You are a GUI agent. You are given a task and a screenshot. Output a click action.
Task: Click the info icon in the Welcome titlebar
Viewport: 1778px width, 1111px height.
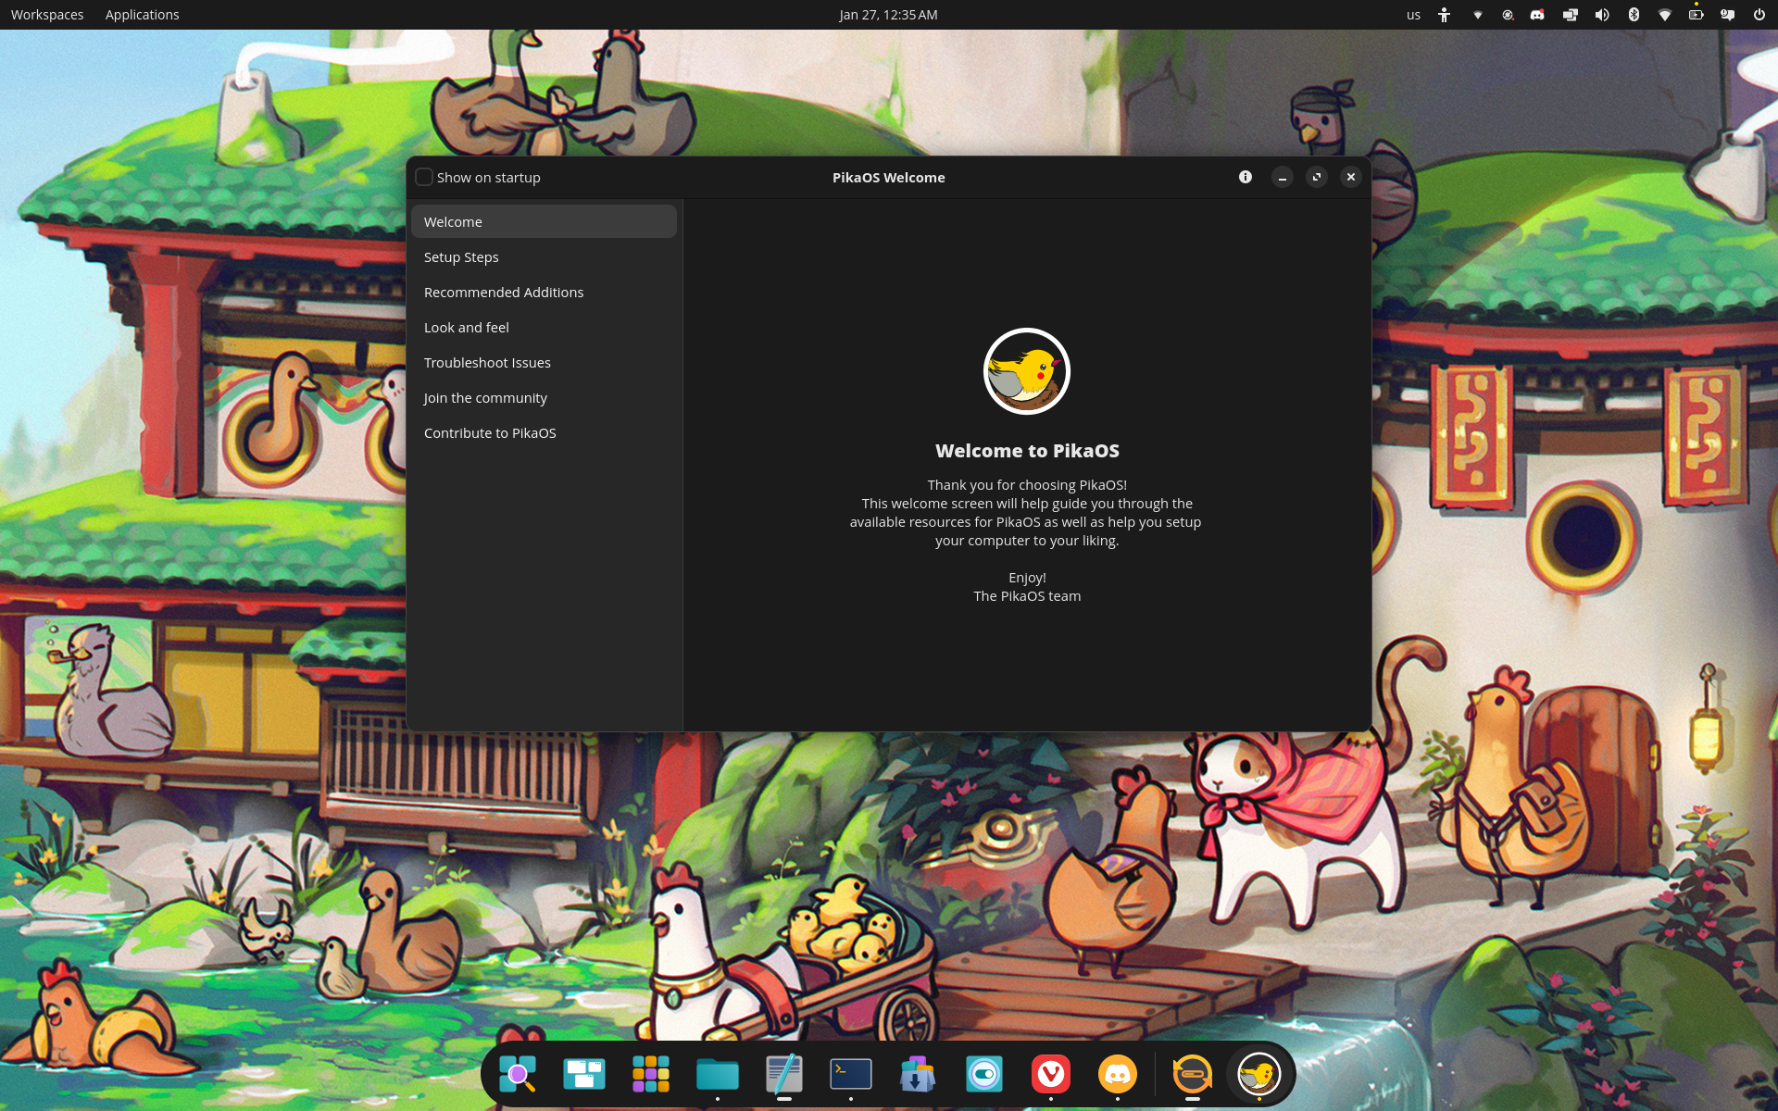1245,177
